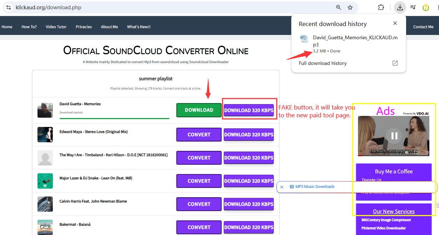This screenshot has width=439, height=235.
Task: Click CONVERT for Bakermat - Baianá
Action: [x=199, y=227]
